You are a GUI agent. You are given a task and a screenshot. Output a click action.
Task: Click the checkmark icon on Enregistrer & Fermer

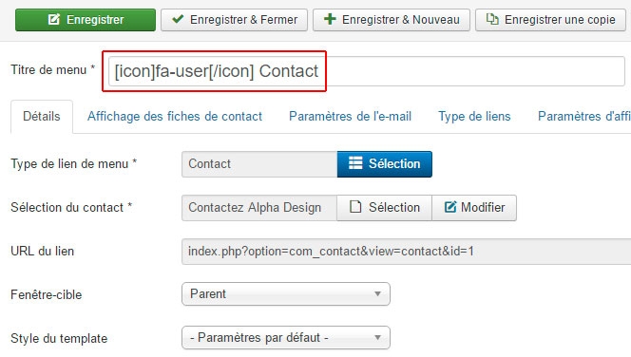click(x=178, y=19)
